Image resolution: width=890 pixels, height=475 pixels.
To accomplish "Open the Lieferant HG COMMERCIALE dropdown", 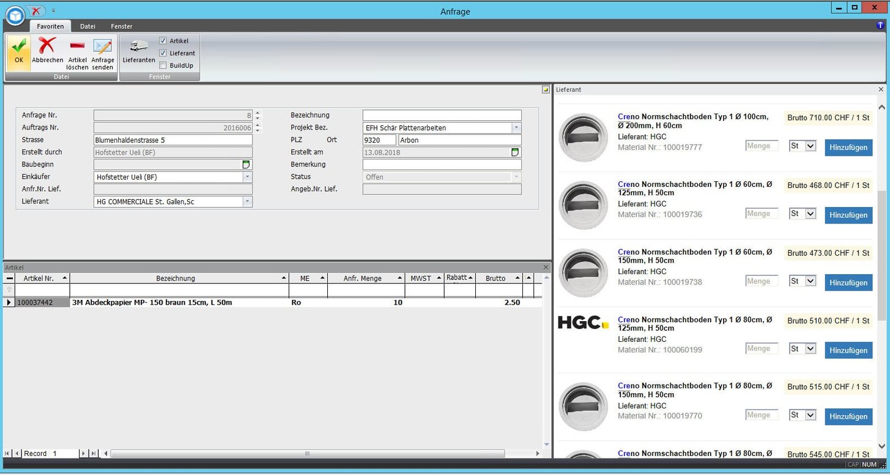I will click(247, 201).
